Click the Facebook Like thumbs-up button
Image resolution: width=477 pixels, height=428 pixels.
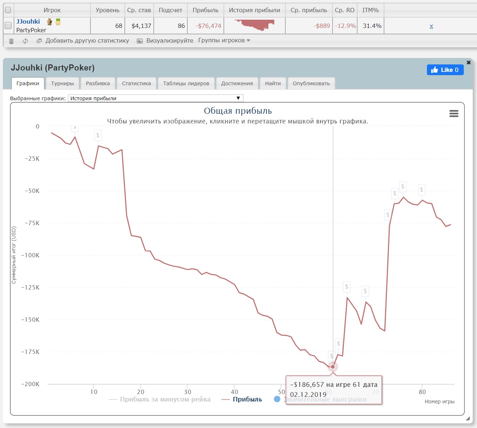pos(445,70)
